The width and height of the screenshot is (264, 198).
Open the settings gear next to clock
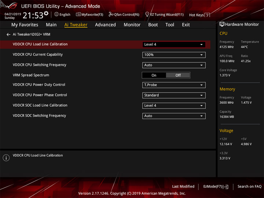(46, 13)
